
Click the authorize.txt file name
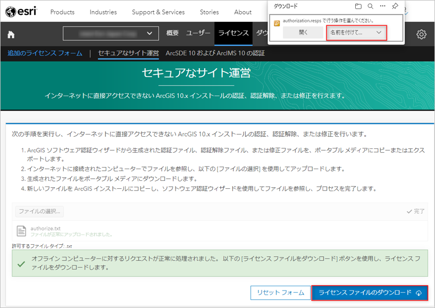click(46, 228)
